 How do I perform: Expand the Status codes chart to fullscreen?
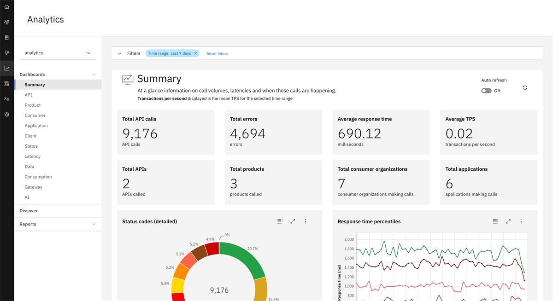click(293, 221)
